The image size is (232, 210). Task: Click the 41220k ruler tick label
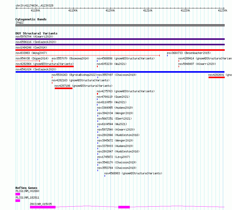click(185, 10)
